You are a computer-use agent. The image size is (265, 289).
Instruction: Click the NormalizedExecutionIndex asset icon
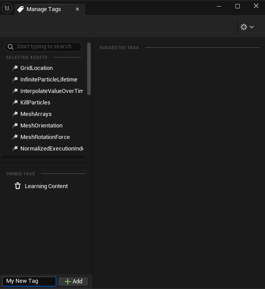tap(15, 149)
